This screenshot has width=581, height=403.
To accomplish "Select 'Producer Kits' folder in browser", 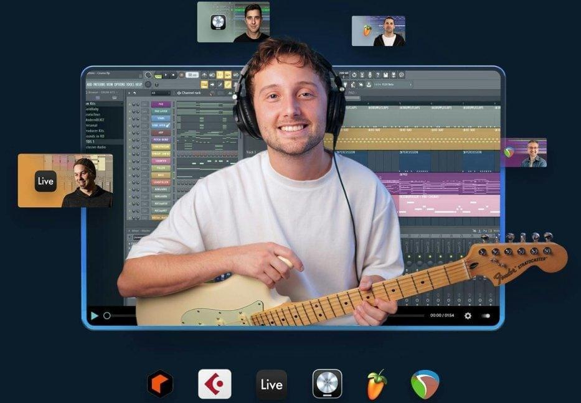I will [95, 131].
